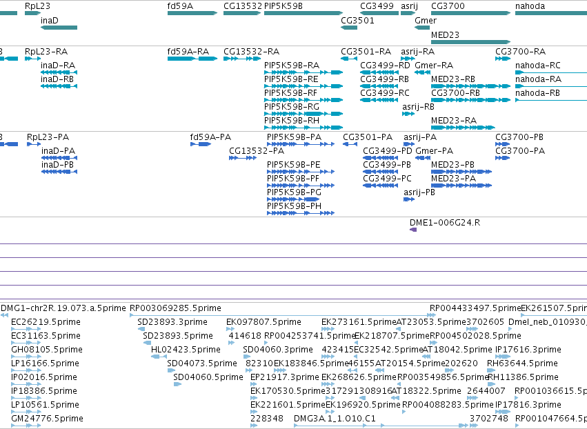
Task: Select EST HL02423.5prime
Action: [x=186, y=350]
